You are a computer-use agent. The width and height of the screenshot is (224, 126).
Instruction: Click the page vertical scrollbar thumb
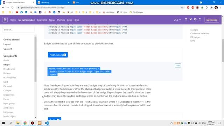click(x=223, y=50)
